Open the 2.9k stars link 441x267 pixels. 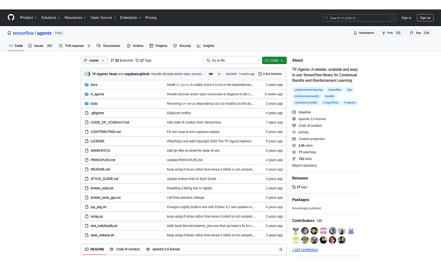(x=303, y=145)
